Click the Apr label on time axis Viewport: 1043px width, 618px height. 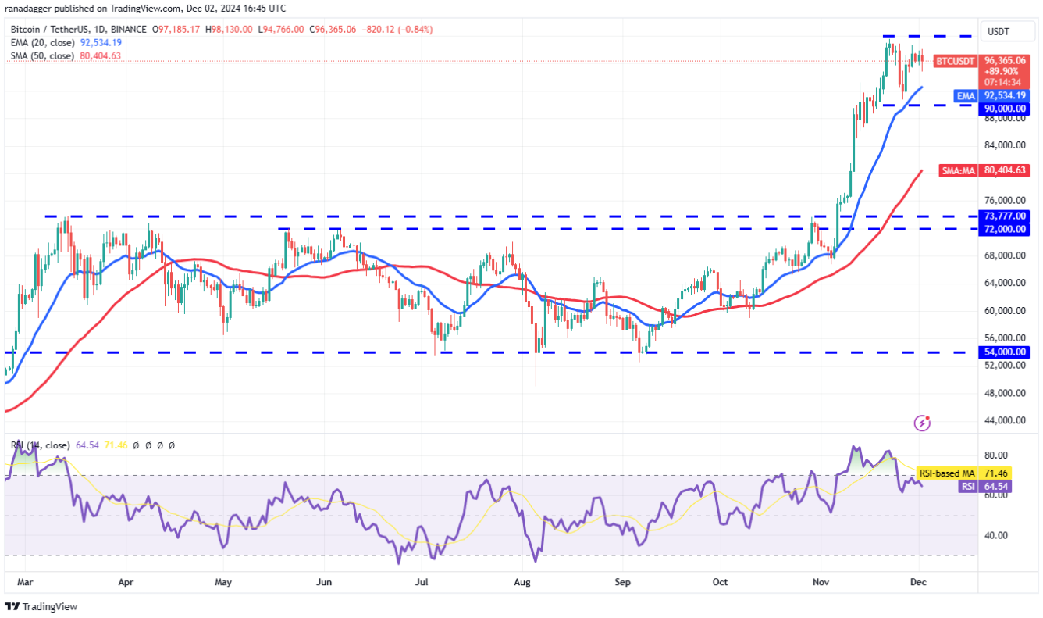point(124,582)
